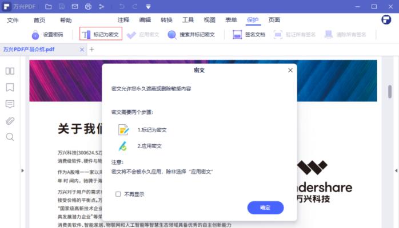Open the 首页 menu
Image resolution: width=399 pixels, height=228 pixels.
point(39,20)
